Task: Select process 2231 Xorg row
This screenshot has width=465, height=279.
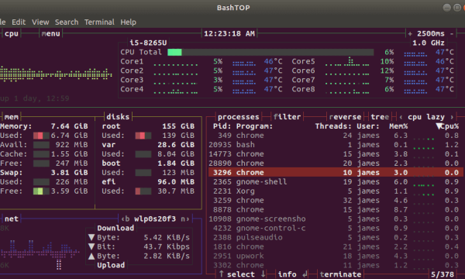Action: tap(336, 191)
